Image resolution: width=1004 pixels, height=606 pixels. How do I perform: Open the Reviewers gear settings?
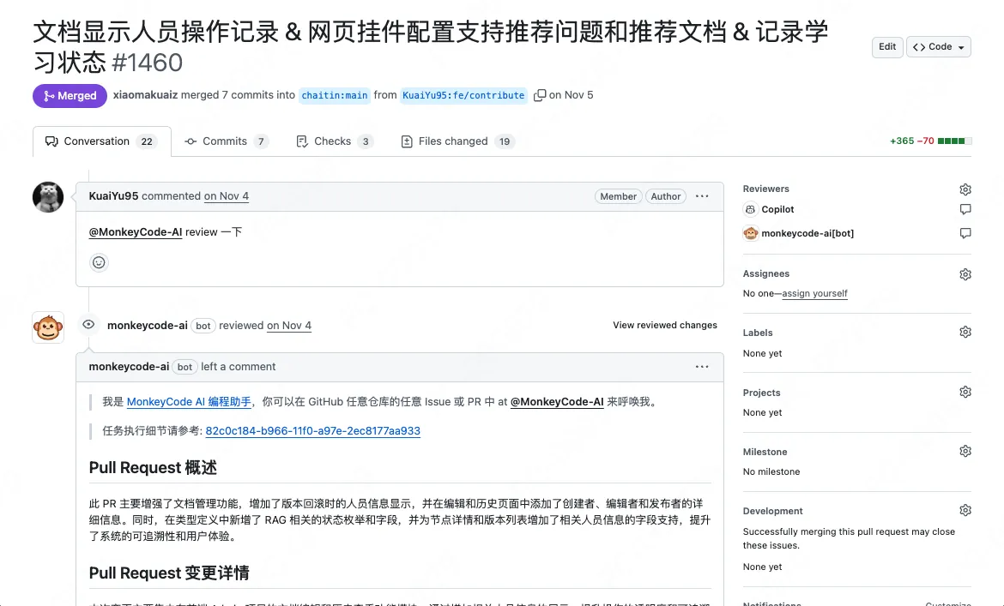point(965,189)
